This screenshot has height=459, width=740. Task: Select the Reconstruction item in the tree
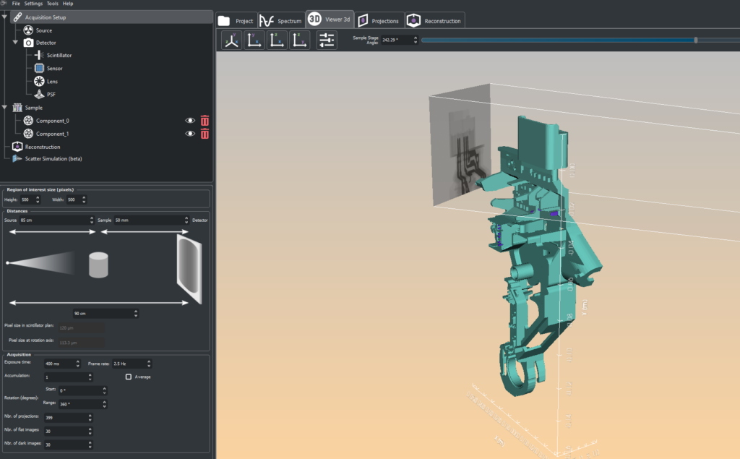pos(43,147)
